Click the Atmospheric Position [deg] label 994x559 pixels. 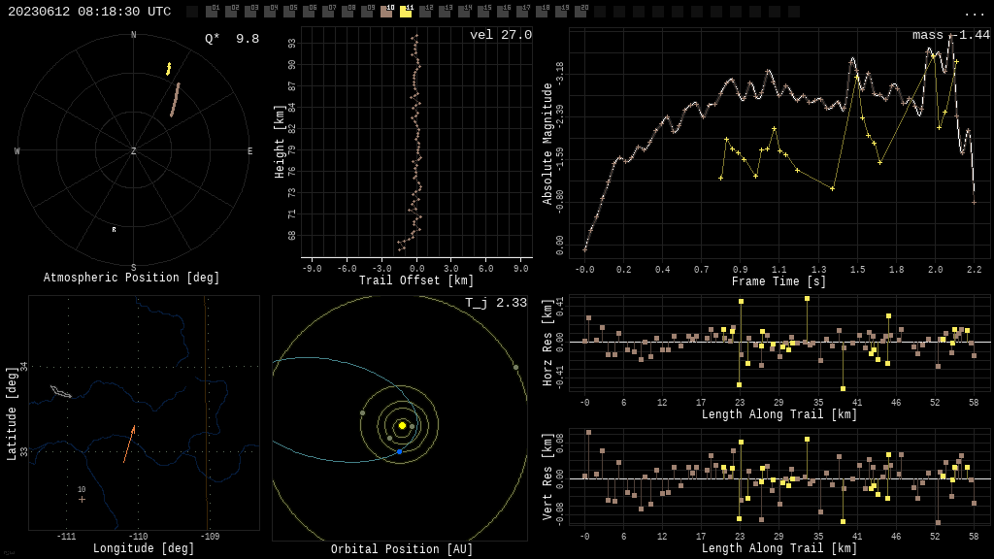point(131,278)
